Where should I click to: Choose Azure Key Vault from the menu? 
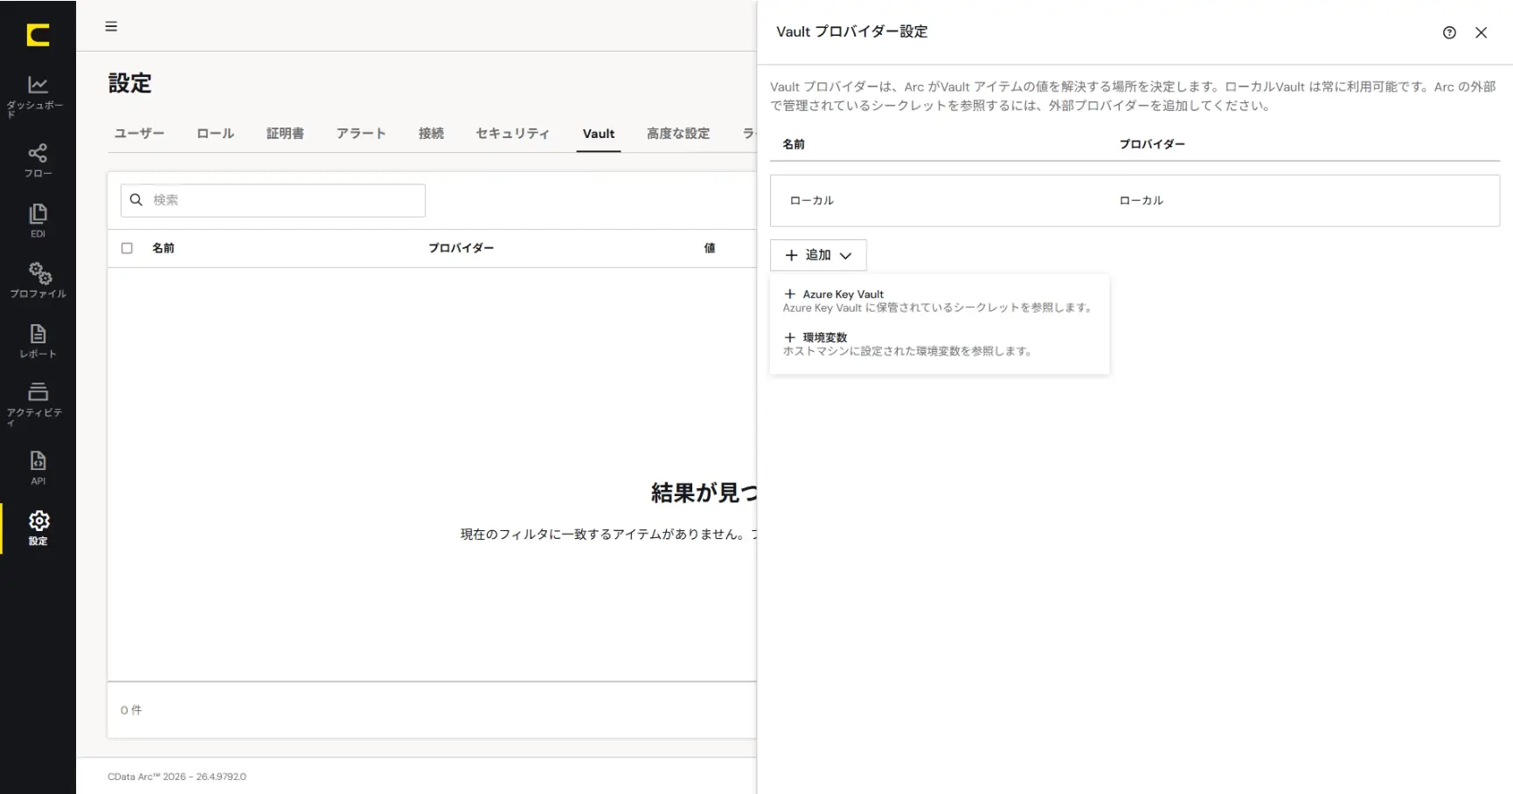(x=940, y=300)
